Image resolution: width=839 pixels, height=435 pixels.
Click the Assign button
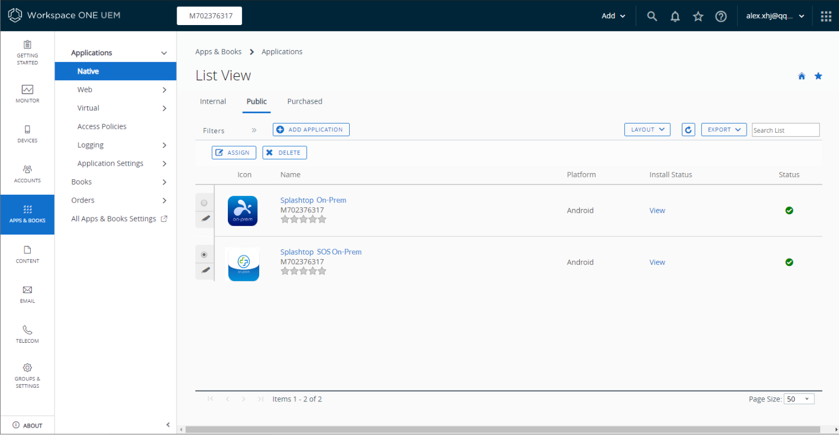click(x=234, y=153)
